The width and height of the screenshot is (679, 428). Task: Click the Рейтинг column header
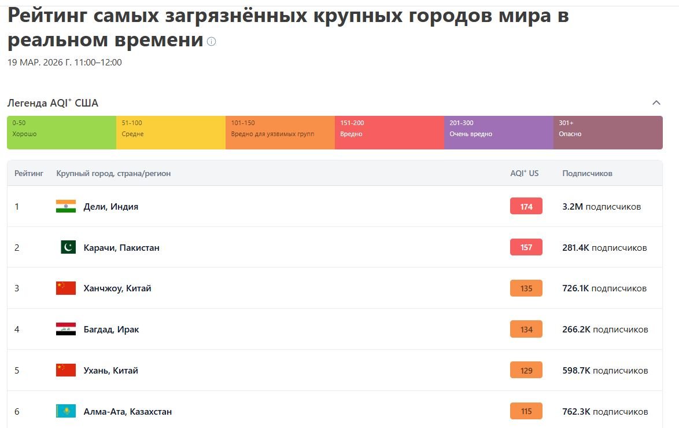coord(29,173)
